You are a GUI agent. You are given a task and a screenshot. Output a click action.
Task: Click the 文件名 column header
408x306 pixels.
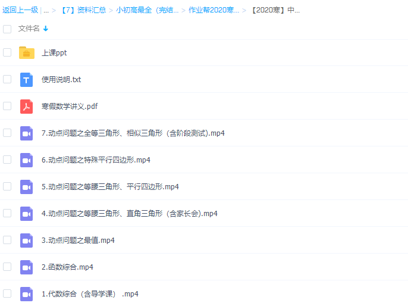[29, 29]
